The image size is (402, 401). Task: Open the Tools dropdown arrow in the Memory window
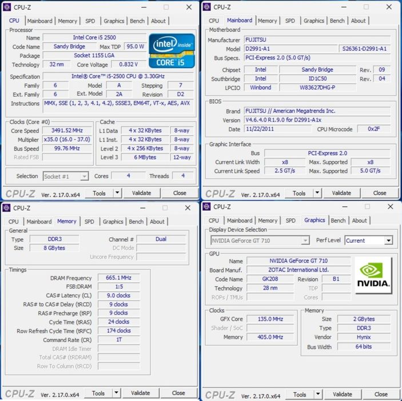[x=116, y=393]
